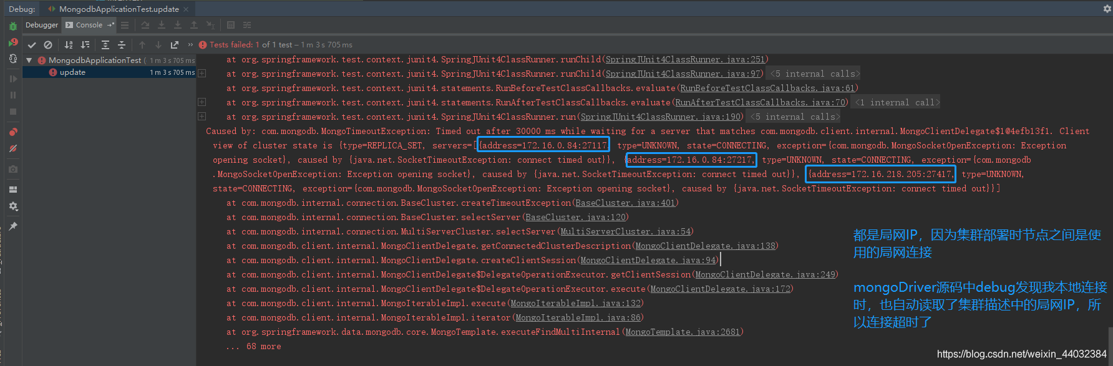
Task: Open the MongoClientDelegate.java:94 link
Action: 648,261
